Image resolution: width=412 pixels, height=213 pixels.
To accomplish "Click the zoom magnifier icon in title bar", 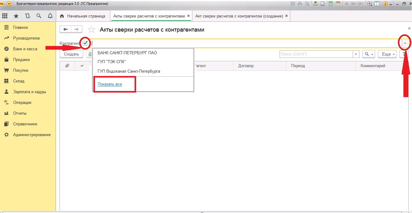I will coord(369,4).
